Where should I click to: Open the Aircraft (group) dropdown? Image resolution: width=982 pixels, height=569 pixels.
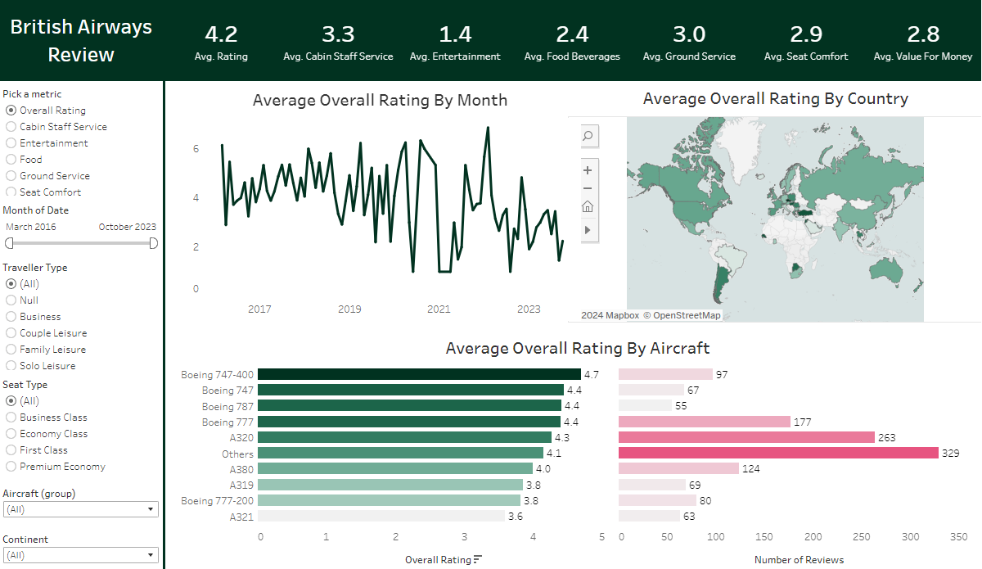[80, 509]
